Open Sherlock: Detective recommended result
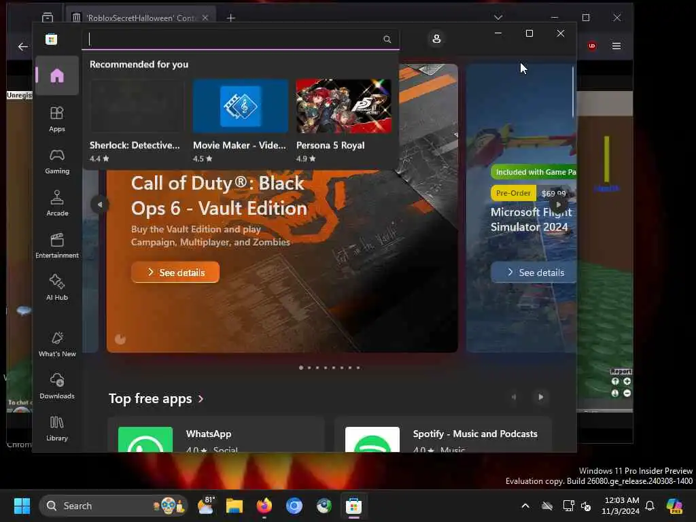 coord(137,121)
